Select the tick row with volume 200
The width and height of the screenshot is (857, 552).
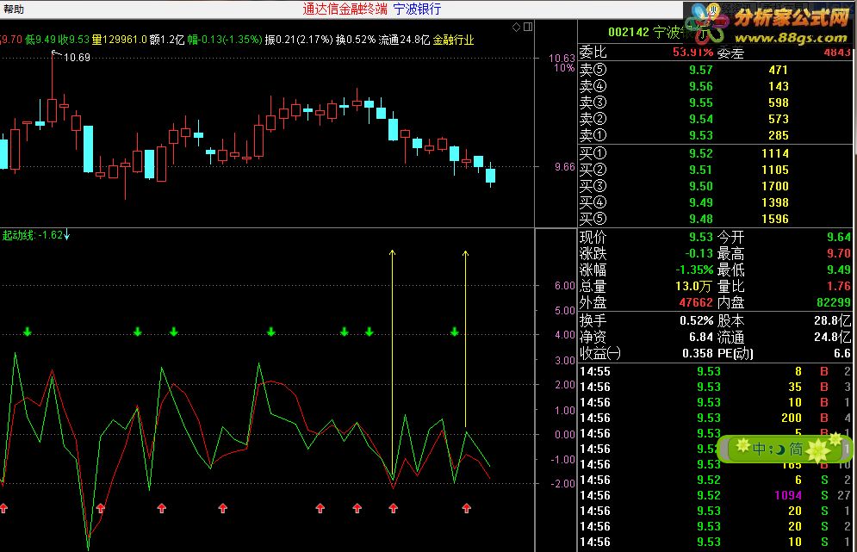click(x=715, y=419)
